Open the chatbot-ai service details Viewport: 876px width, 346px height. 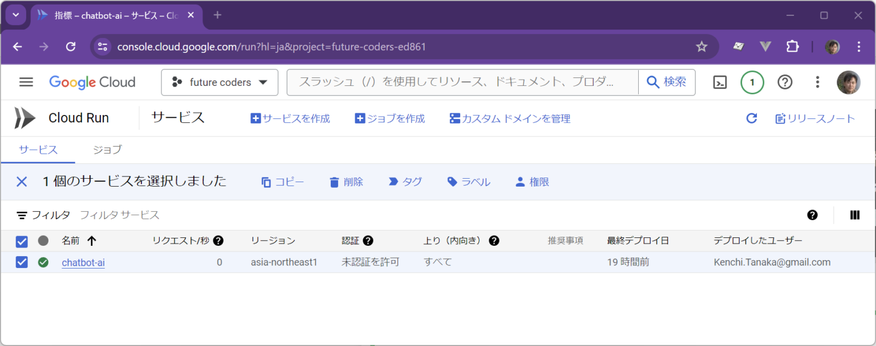[x=83, y=262]
